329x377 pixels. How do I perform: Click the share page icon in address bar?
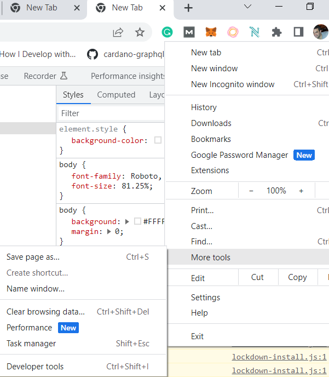tap(118, 32)
